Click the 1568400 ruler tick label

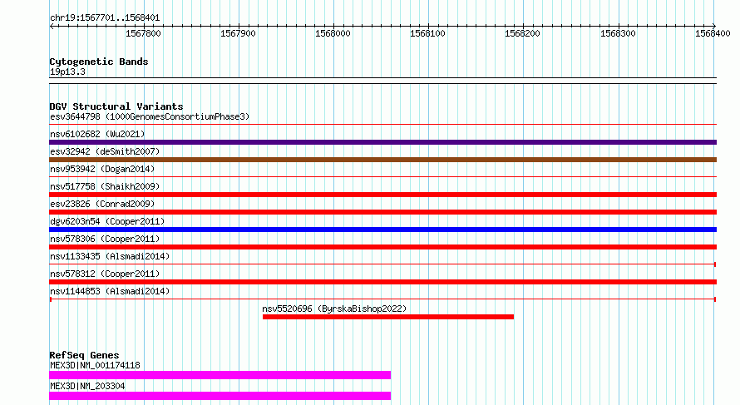click(713, 33)
